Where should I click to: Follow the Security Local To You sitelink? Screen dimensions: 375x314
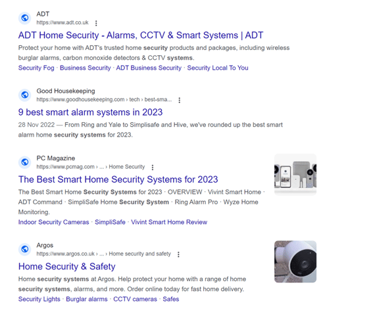coord(218,68)
